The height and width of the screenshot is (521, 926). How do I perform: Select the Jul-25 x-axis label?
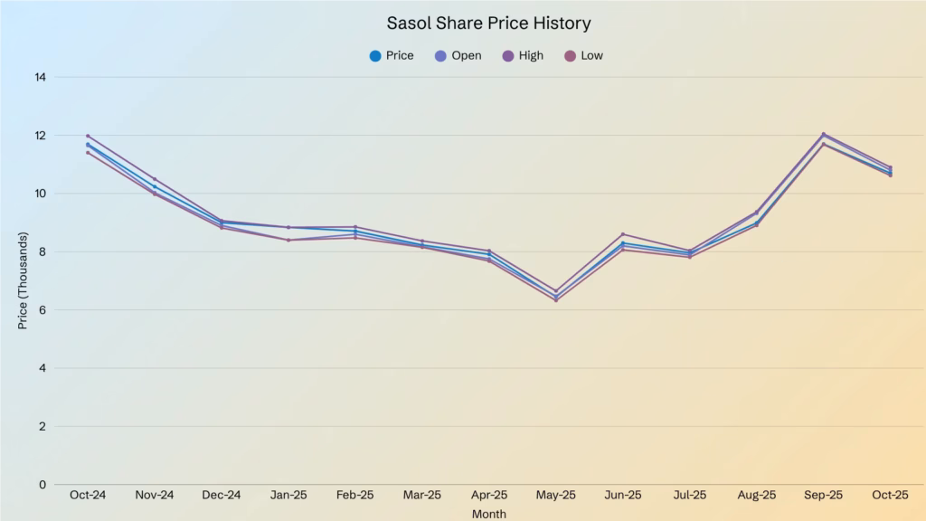tap(690, 496)
